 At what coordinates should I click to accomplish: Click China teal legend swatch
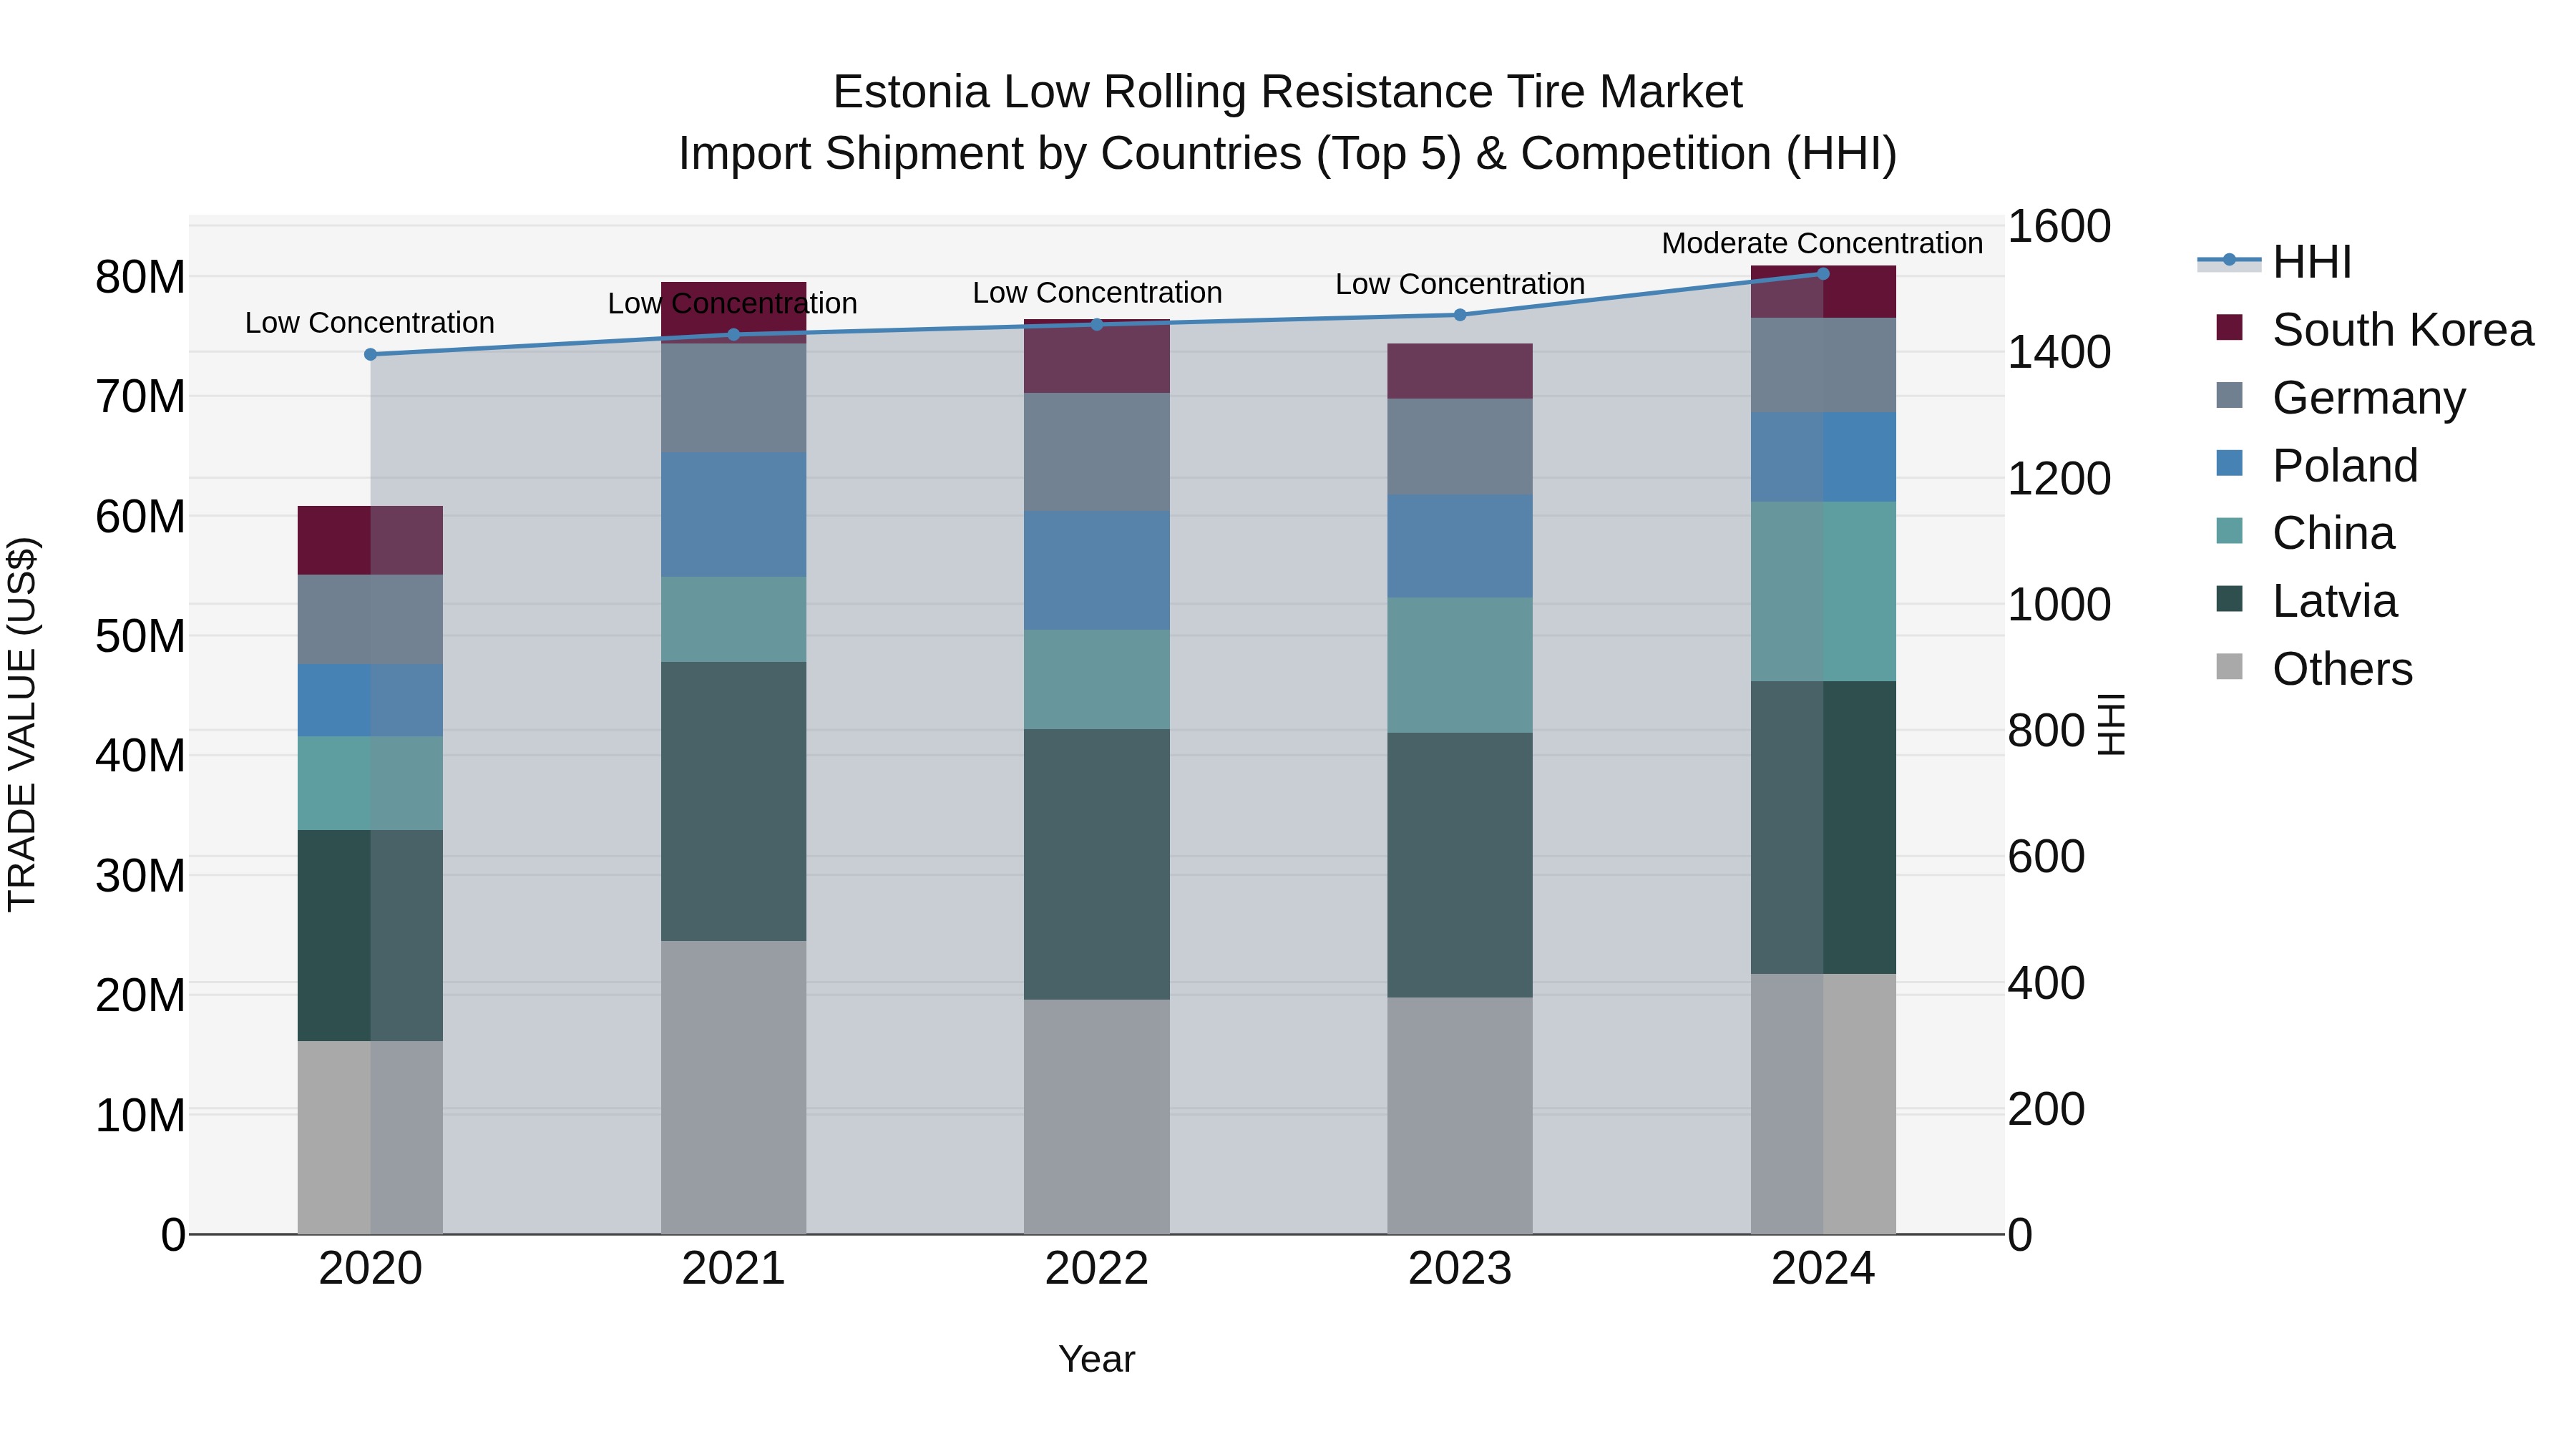(x=2229, y=531)
